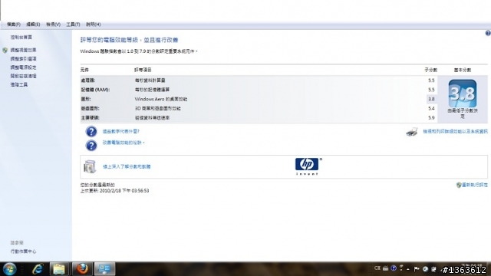
Task: Show hidden tray icons with the arrow
Action: coord(408,269)
